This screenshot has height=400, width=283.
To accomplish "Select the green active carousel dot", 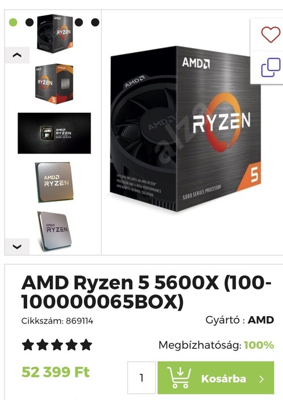I will (x=13, y=23).
